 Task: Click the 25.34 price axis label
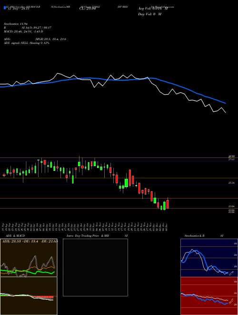coord(231,183)
